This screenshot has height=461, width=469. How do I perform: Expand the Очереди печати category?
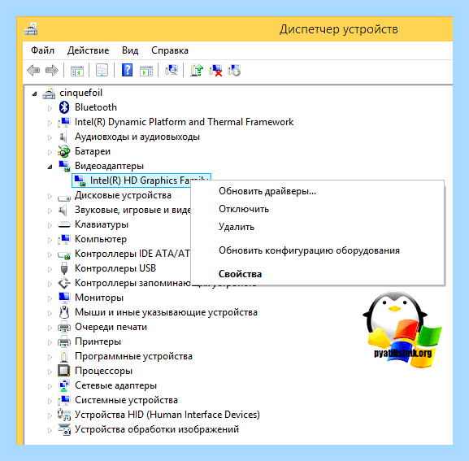[x=50, y=328]
